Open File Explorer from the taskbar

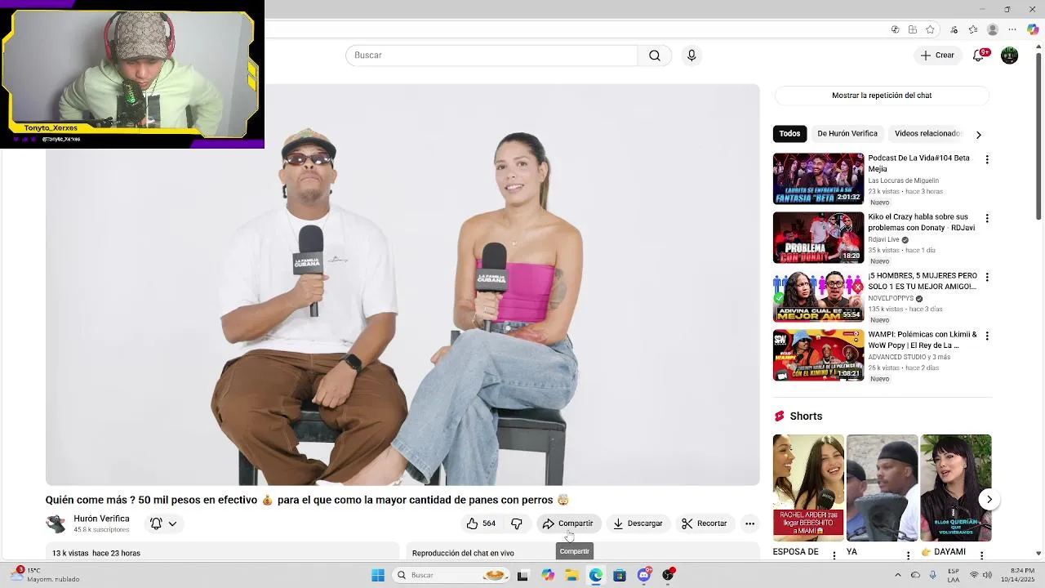(571, 575)
